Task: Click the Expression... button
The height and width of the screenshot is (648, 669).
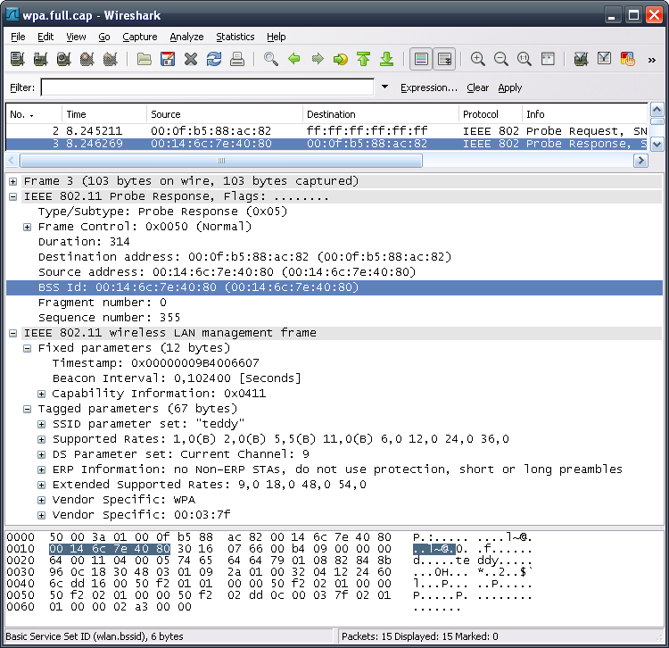Action: tap(428, 87)
